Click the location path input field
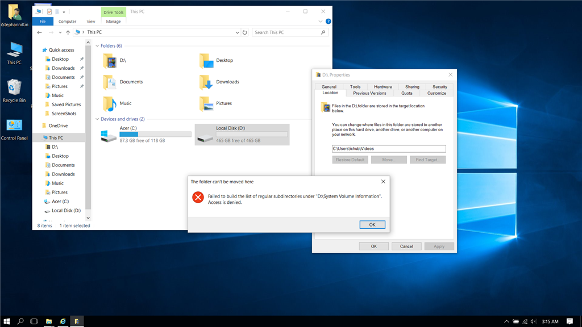Screen dimensions: 582x327 389,149
